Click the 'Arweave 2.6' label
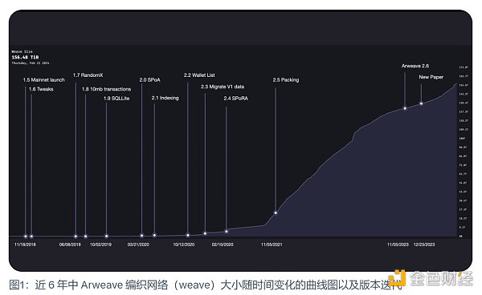This screenshot has width=482, height=295. coord(415,66)
